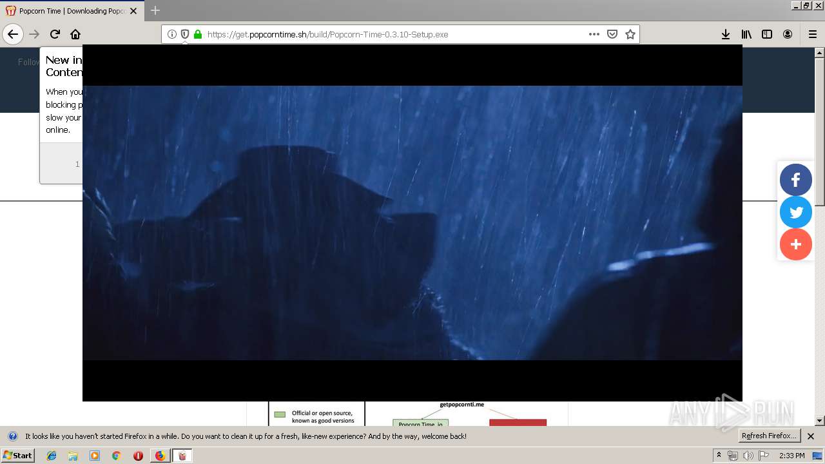Expand more sharing options plus button

tap(796, 244)
